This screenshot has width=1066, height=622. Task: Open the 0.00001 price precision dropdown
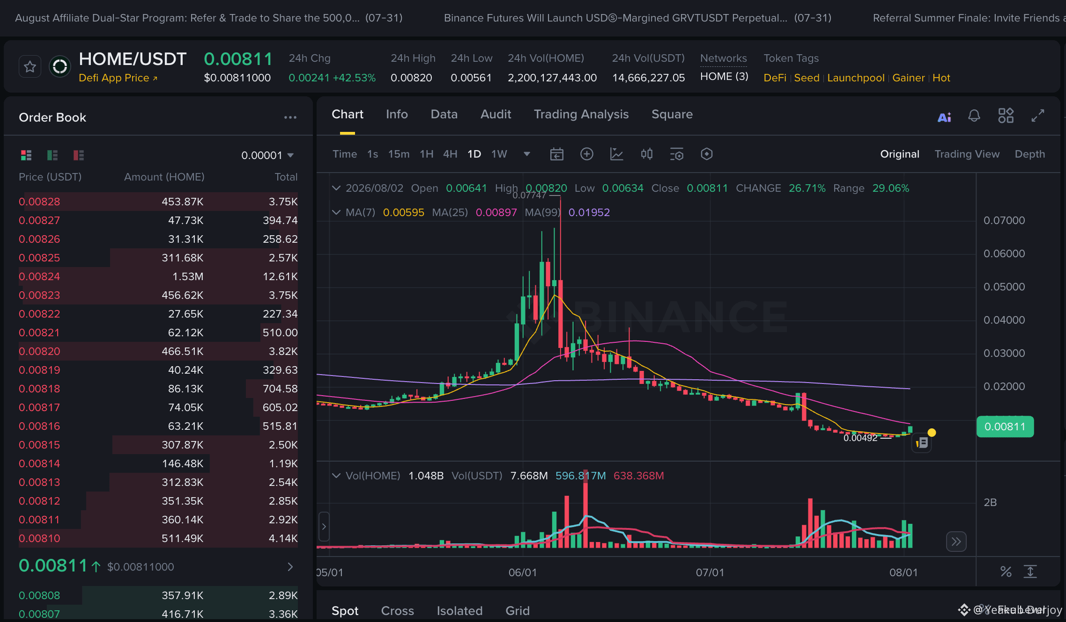[x=267, y=155]
